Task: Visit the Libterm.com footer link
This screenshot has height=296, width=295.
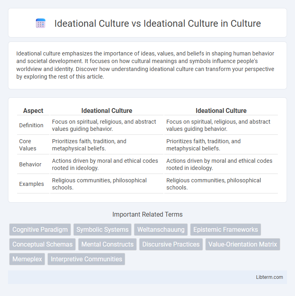Action: click(x=269, y=277)
